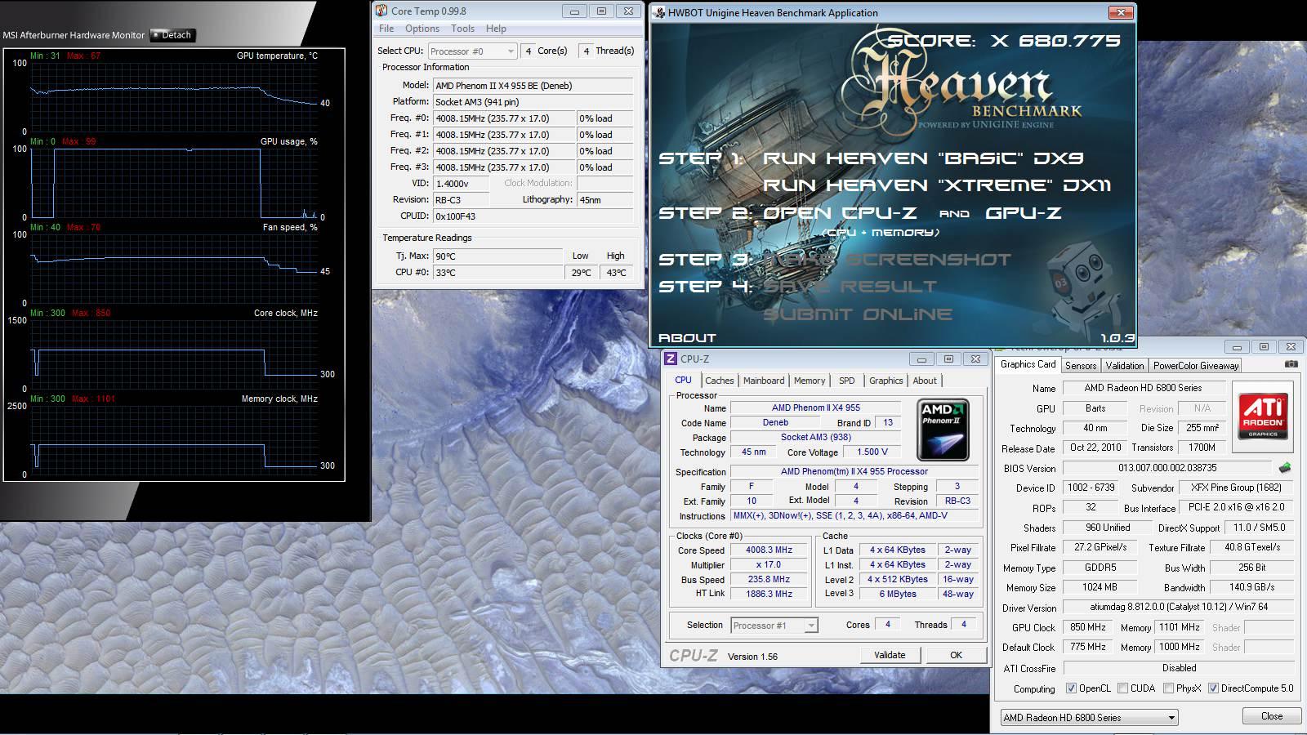The width and height of the screenshot is (1307, 735).
Task: Open the About tab in CPU-Z
Action: [x=925, y=381]
